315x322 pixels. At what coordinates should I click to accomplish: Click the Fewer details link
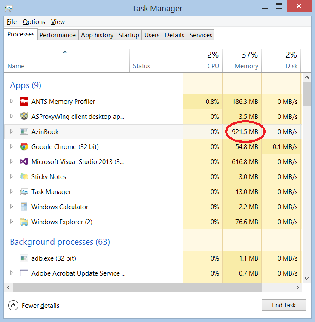tap(40, 306)
